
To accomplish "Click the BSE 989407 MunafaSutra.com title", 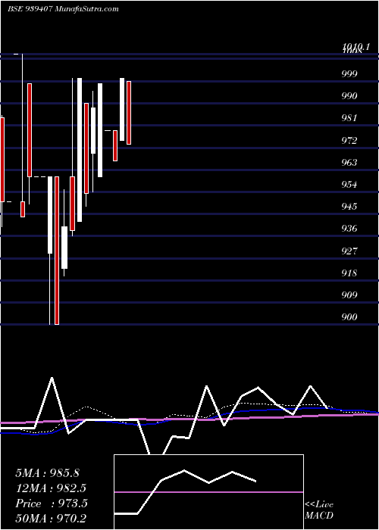I will point(63,9).
